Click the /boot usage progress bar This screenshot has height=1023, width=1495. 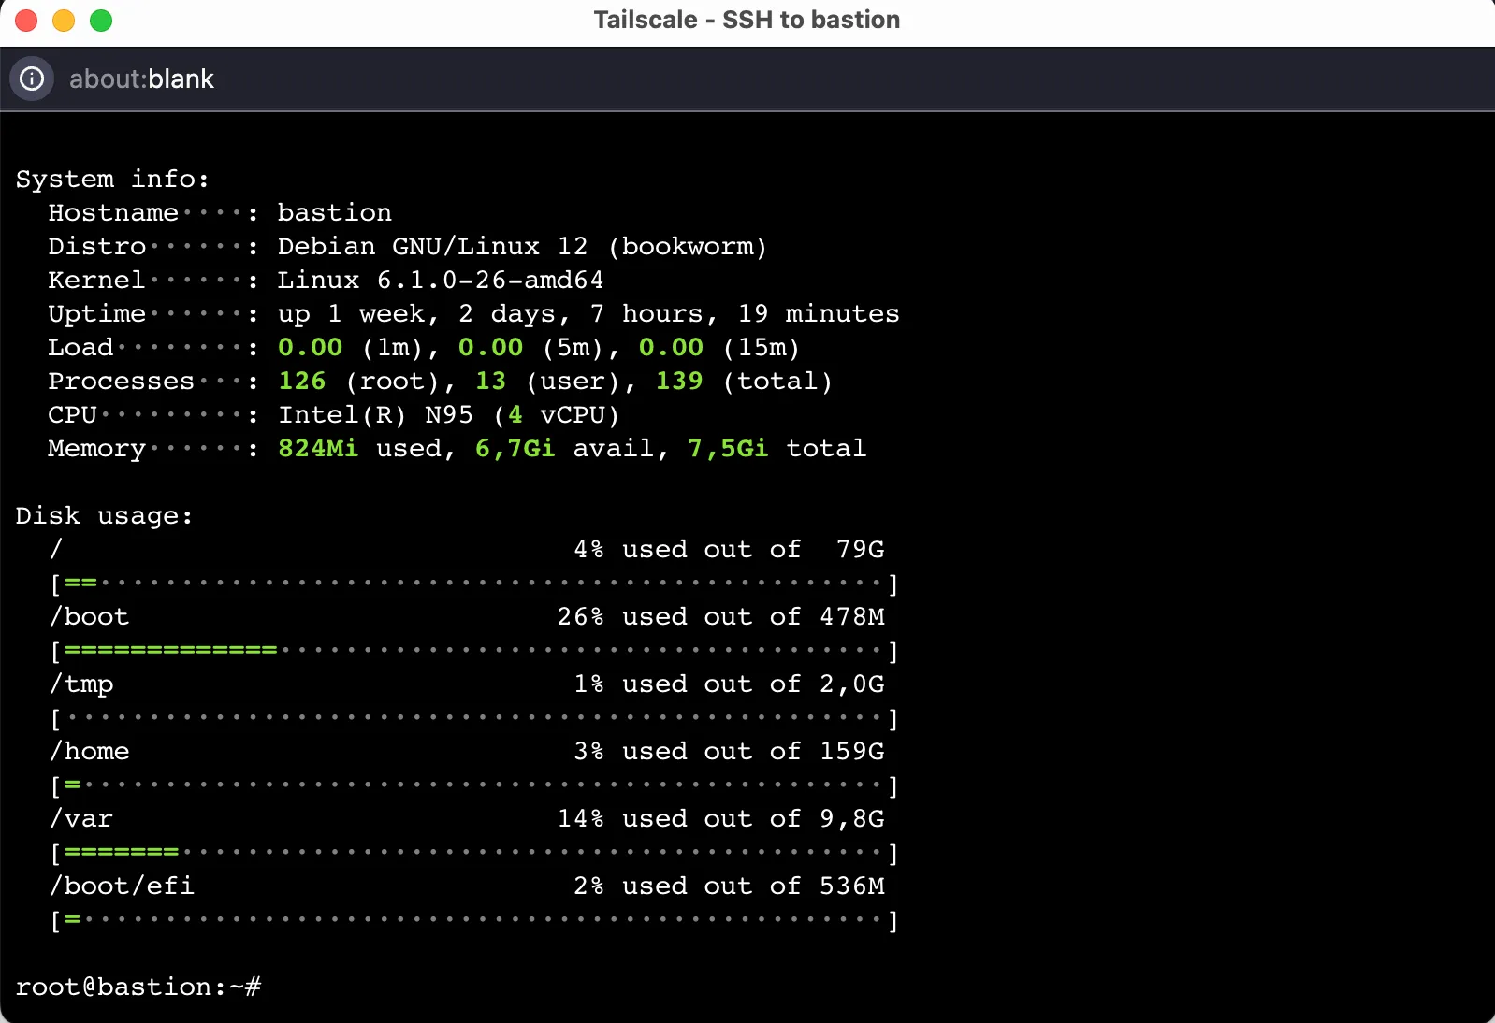coord(474,651)
